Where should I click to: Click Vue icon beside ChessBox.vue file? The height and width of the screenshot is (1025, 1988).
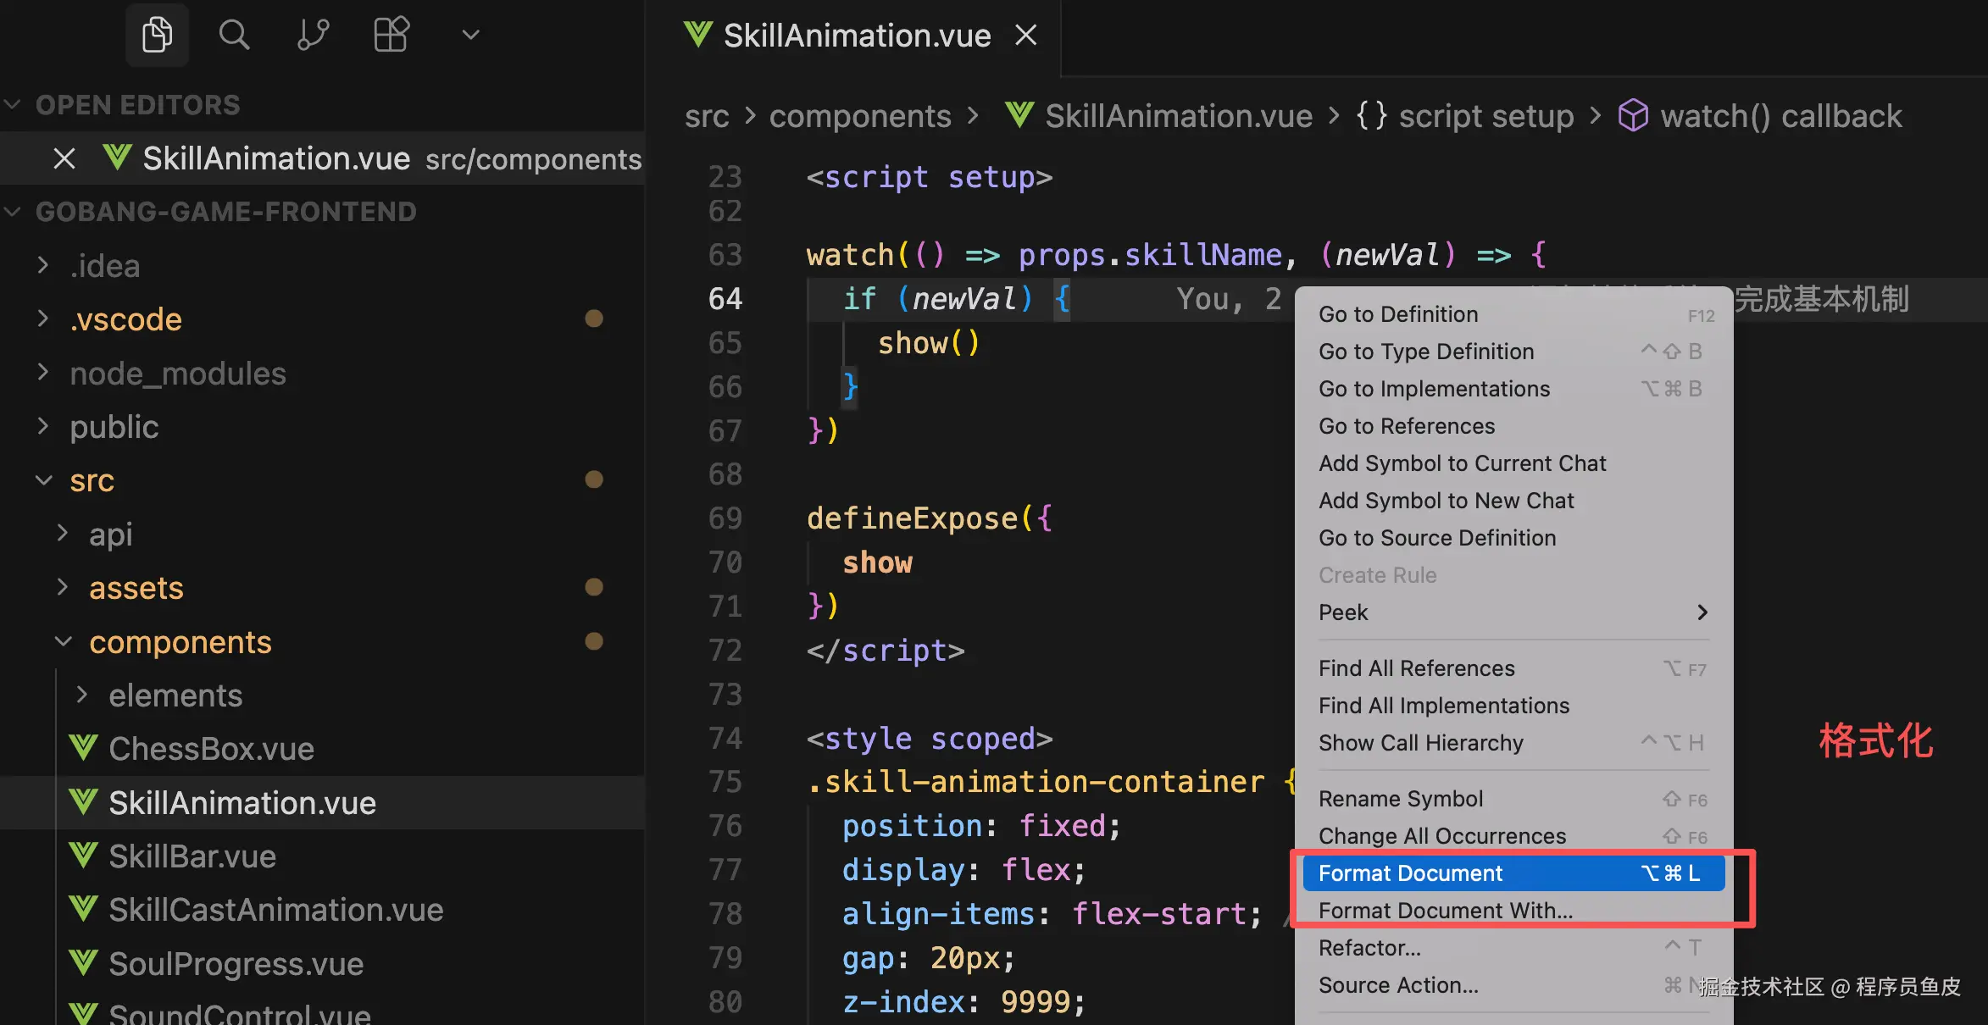pos(83,748)
